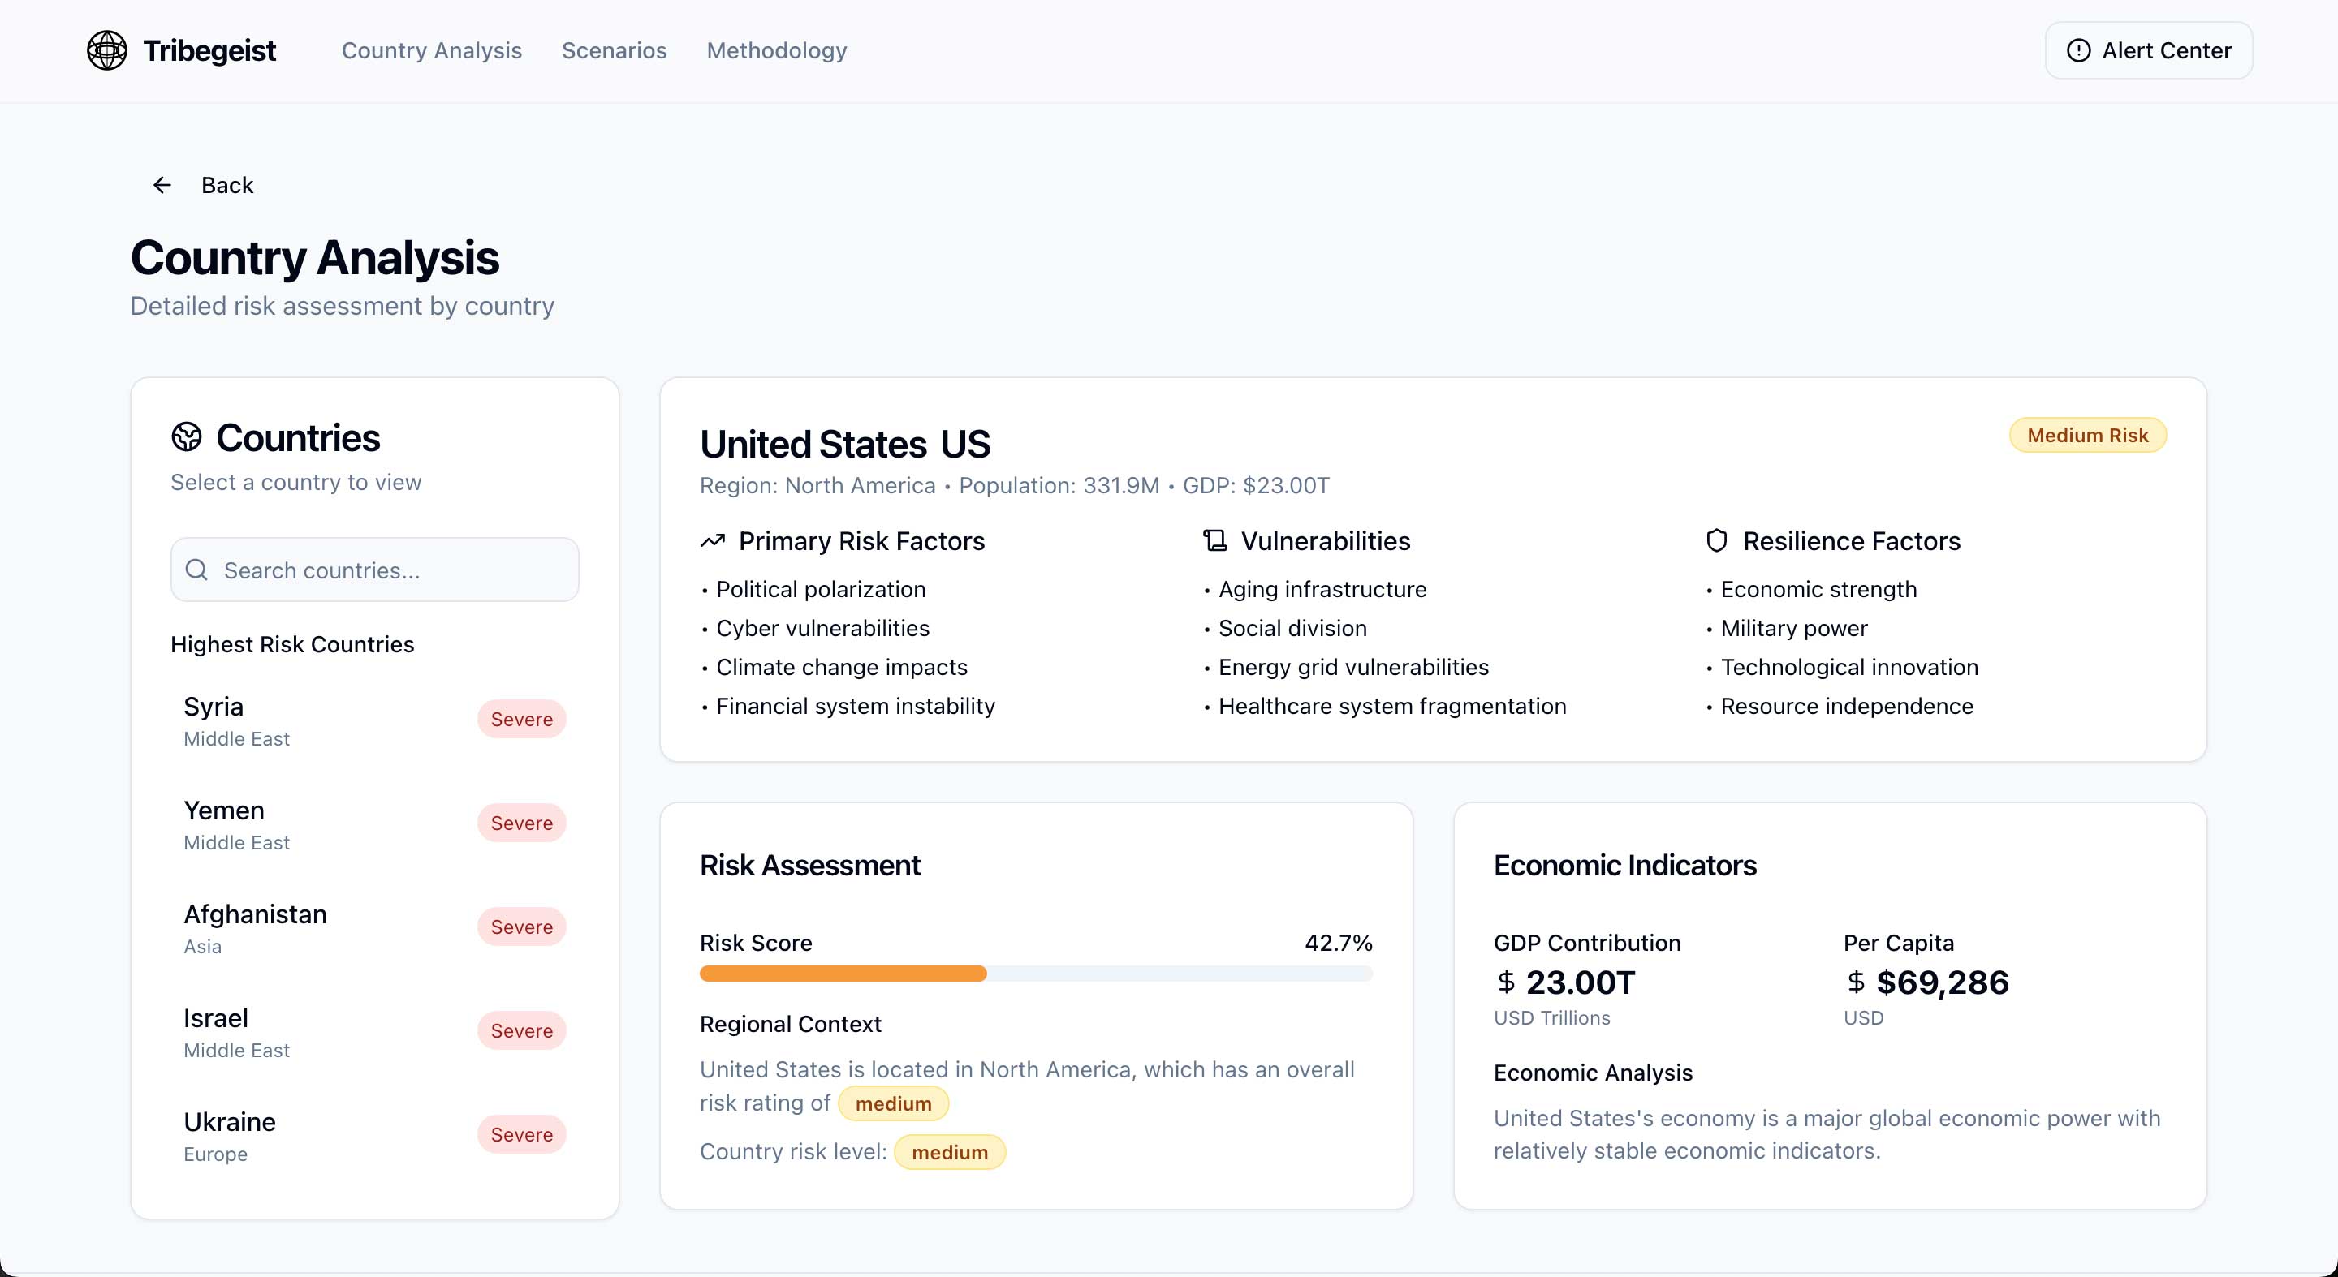Click the globe icon beside Countries heading
Image resolution: width=2338 pixels, height=1277 pixels.
point(187,437)
